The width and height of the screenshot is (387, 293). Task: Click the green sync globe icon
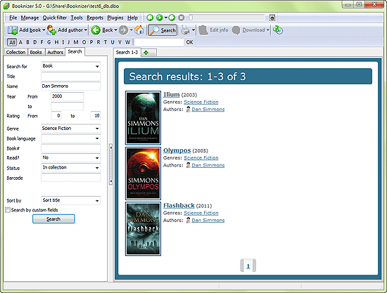[278, 30]
